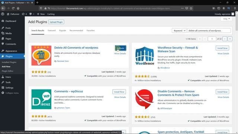Click the current page number field

(x=212, y=39)
